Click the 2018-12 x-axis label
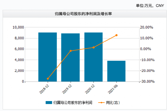This screenshot has height=111, width=167. [44, 89]
